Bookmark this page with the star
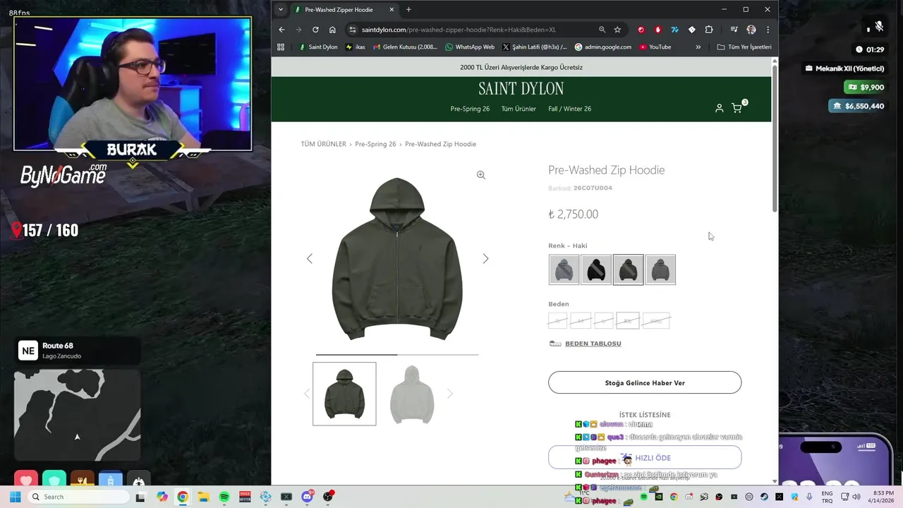Image resolution: width=903 pixels, height=508 pixels. 617,30
